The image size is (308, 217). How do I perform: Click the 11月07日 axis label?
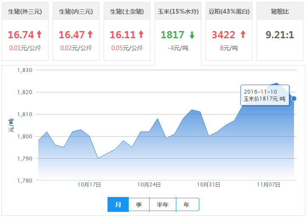[268, 185]
